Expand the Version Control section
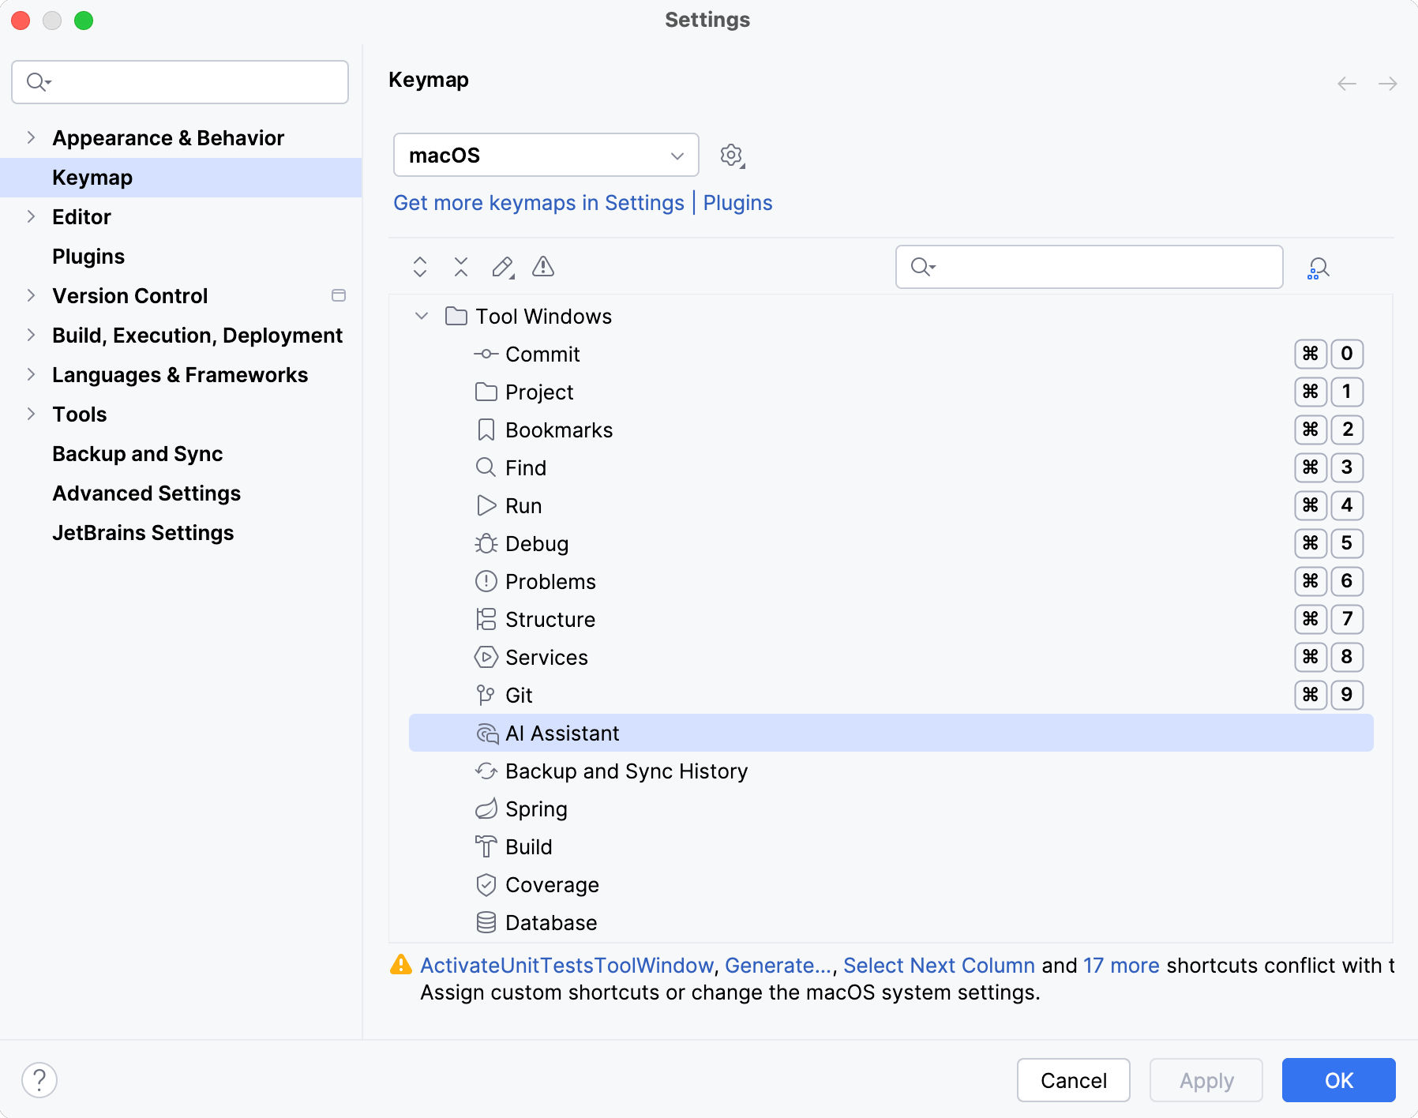1418x1118 pixels. click(31, 295)
